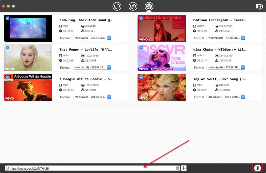Viewport: 266px width, 173px height.
Task: Open format dropdown webm(vp9) 7238k for Nina Chuba
Action: point(226,67)
